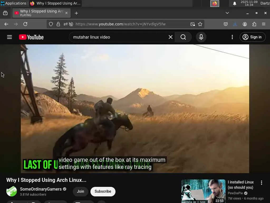This screenshot has height=203, width=270.
Task: Open site permissions icon in address bar
Action: [65, 24]
